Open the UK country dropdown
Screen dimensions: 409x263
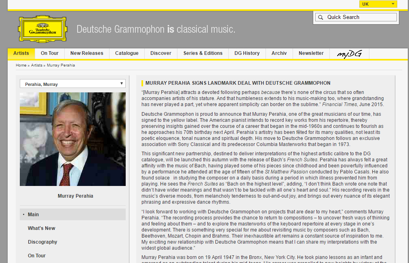pyautogui.click(x=378, y=4)
